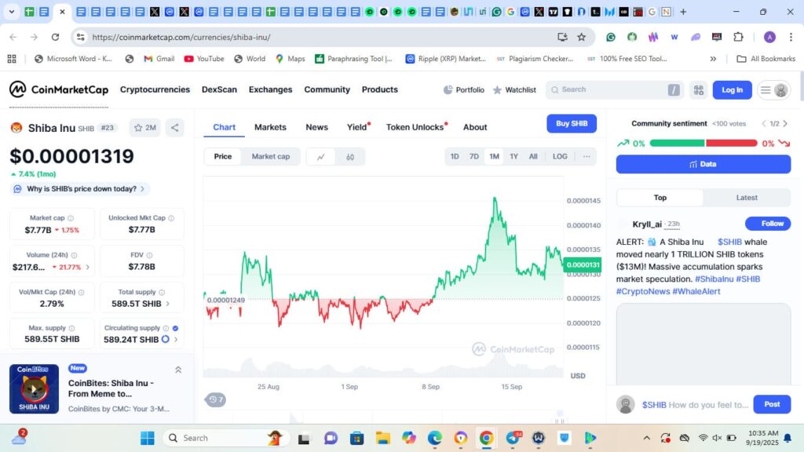Image resolution: width=804 pixels, height=452 pixels.
Task: Expand Total supply details arrow
Action: (x=168, y=304)
